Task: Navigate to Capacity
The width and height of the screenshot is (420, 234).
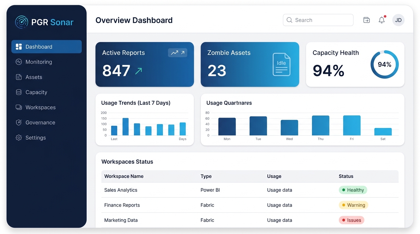Action: pyautogui.click(x=46, y=92)
